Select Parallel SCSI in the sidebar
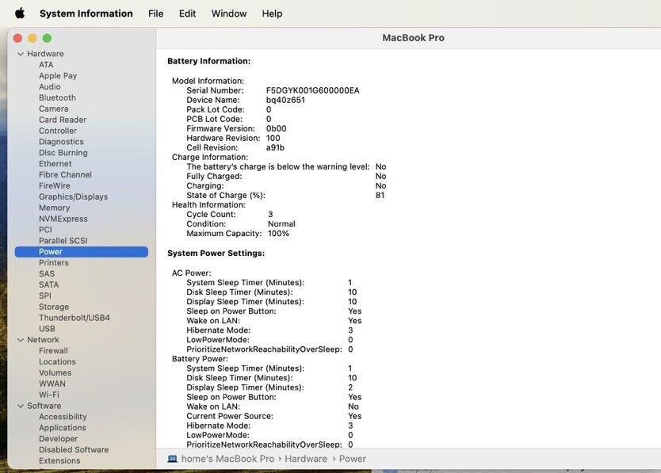Viewport: 661px width, 473px height. coord(63,241)
